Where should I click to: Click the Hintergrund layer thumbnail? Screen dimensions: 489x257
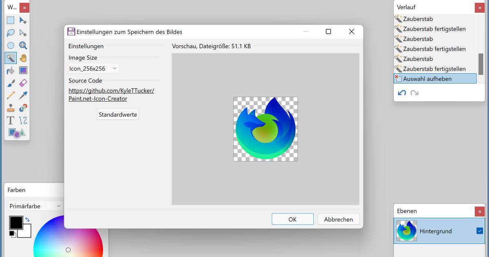click(x=406, y=231)
